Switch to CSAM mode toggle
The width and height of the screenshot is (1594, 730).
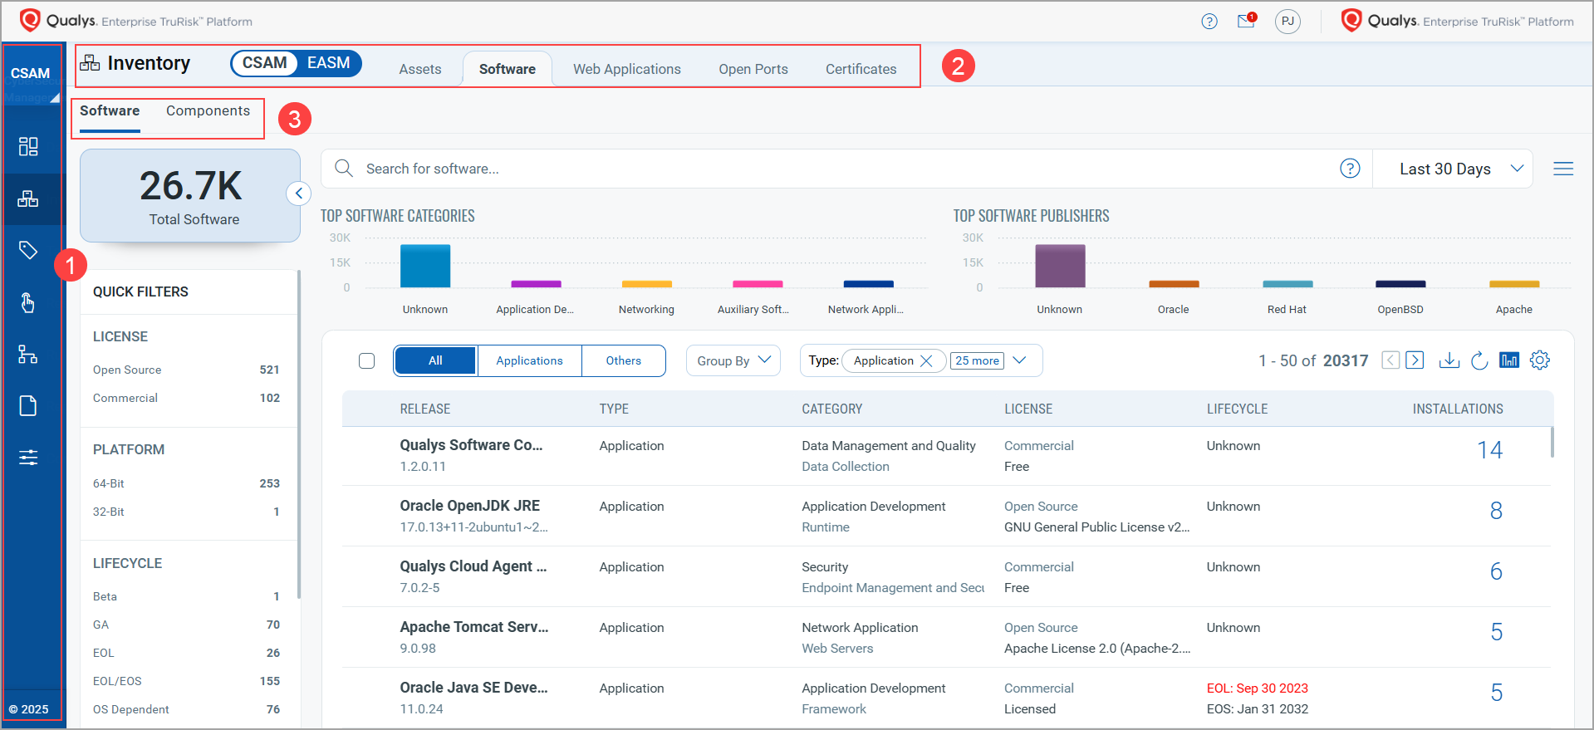[x=265, y=63]
